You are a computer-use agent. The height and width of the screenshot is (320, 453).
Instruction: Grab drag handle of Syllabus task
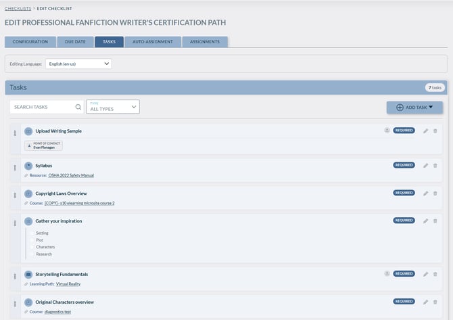(x=15, y=168)
